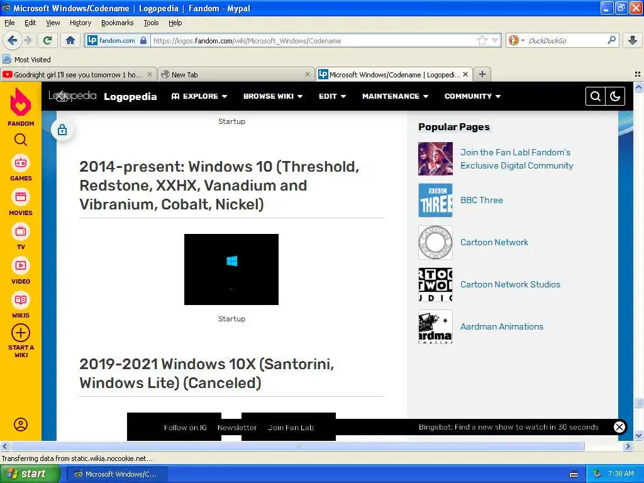644x483 pixels.
Task: Click into the URL address field
Action: (x=314, y=40)
